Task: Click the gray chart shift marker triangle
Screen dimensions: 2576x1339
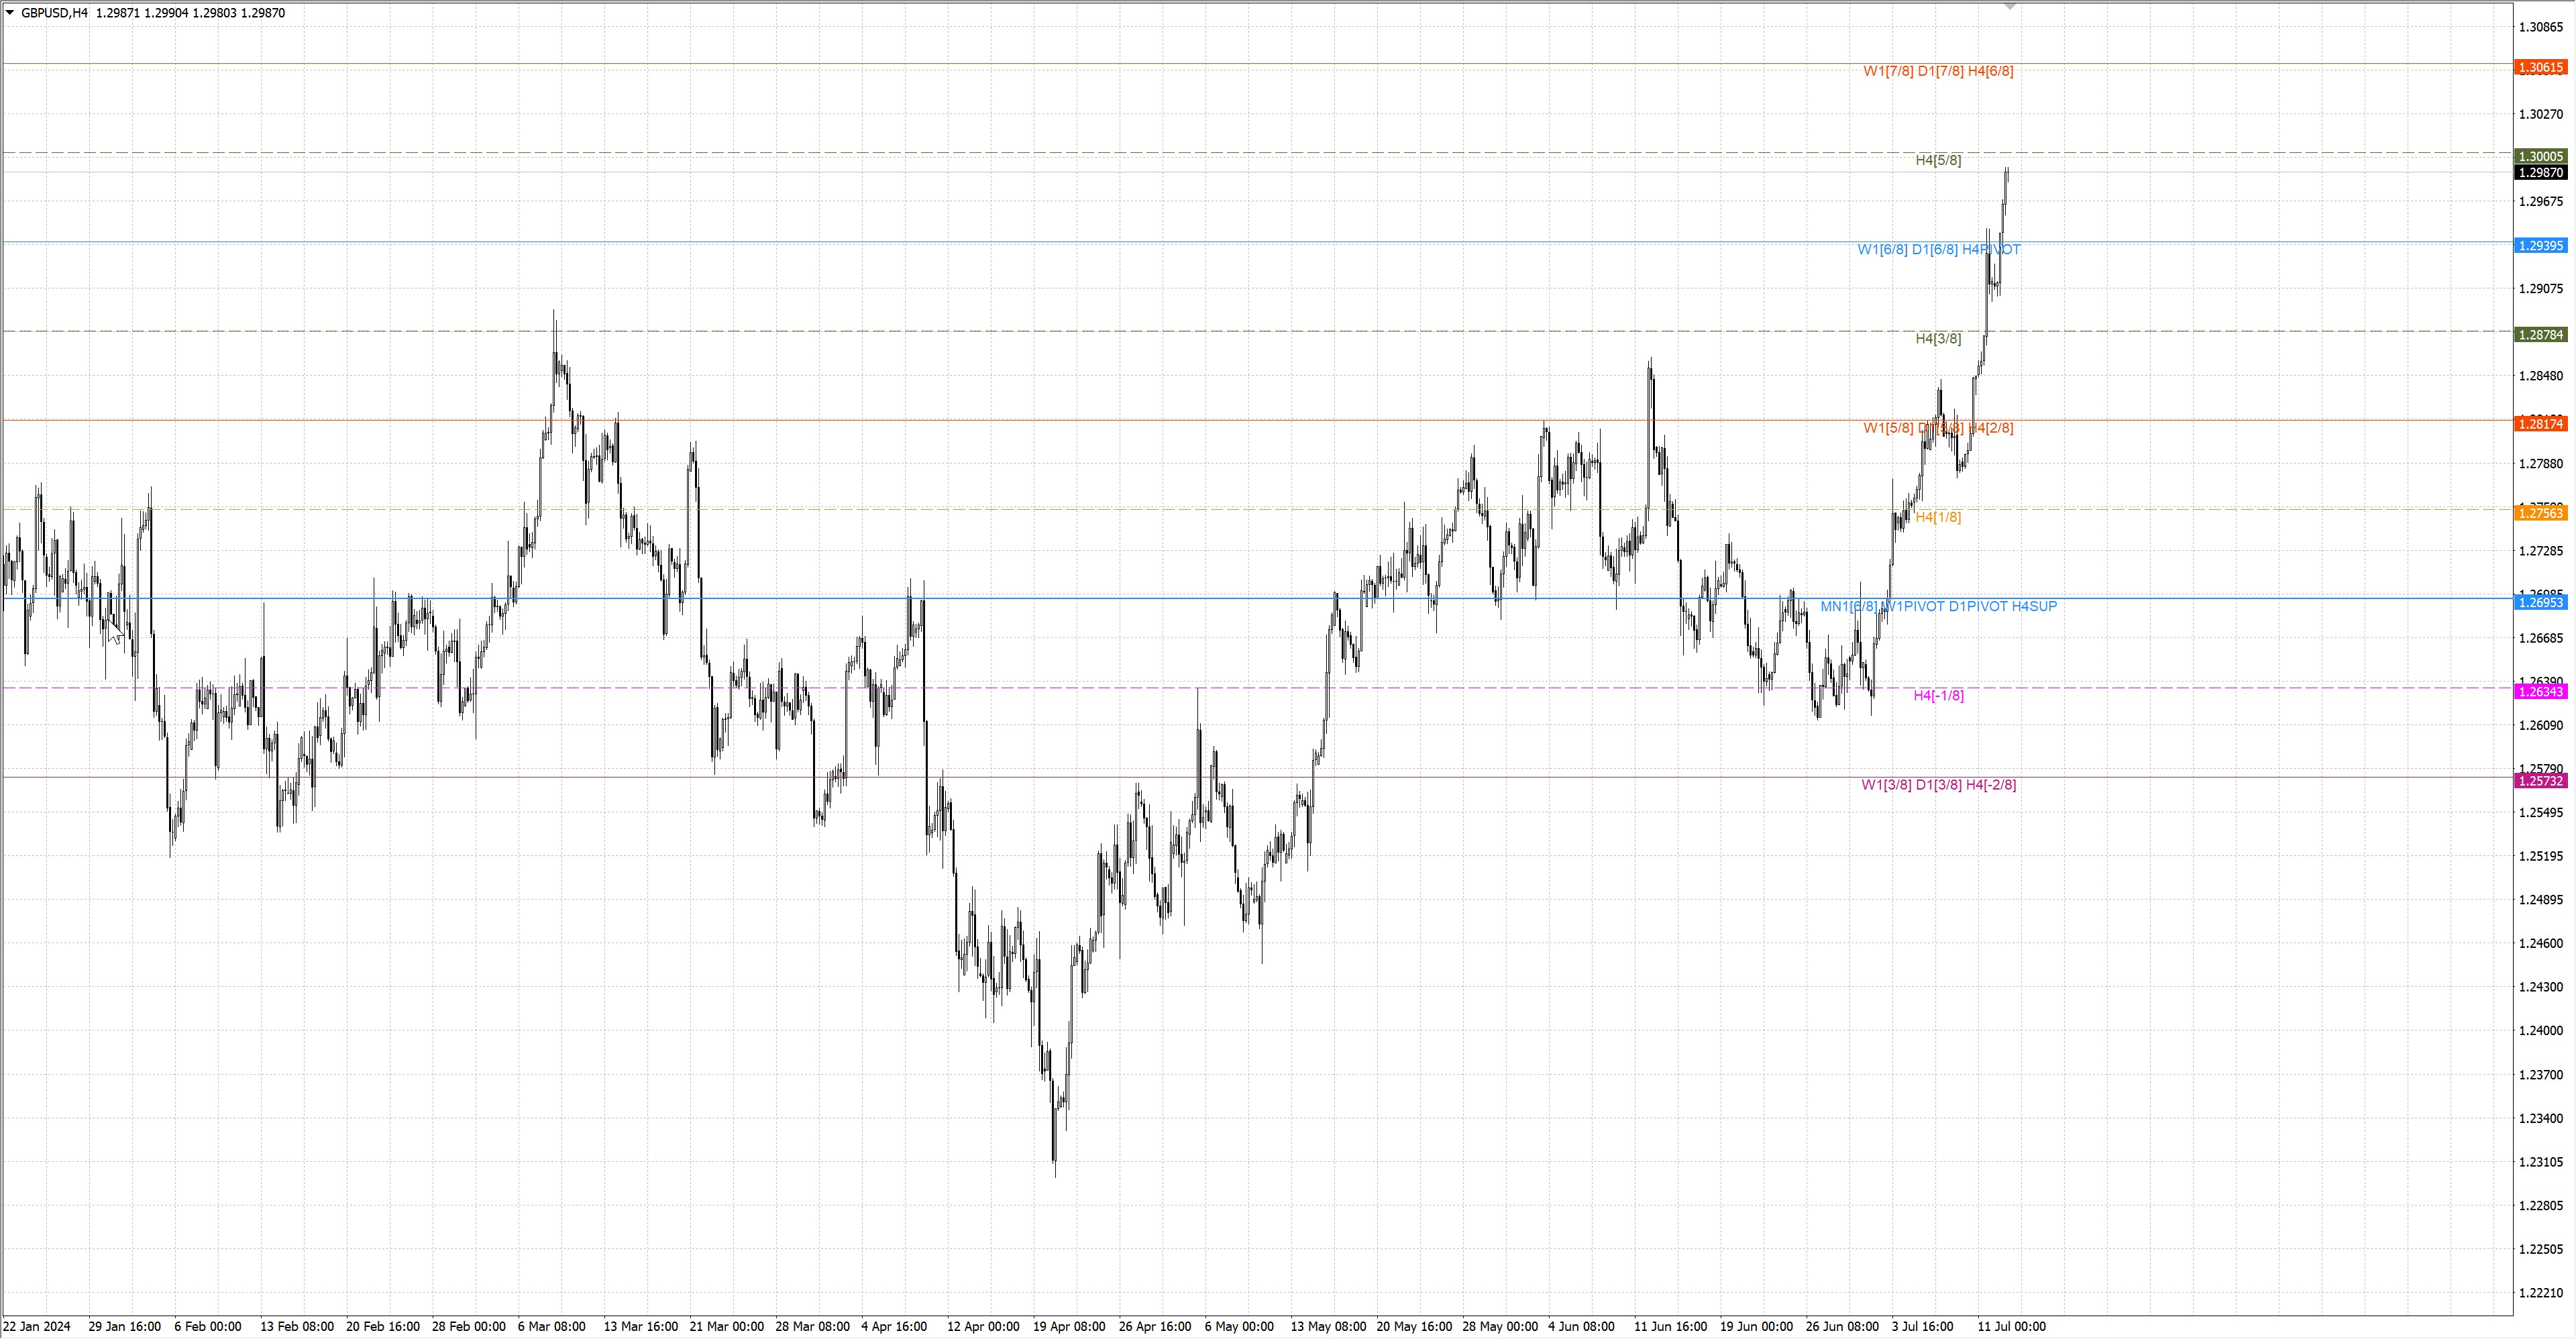Action: [x=2010, y=7]
